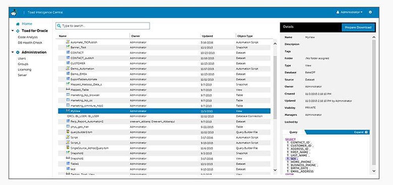Click details panel scroll down arrow

click(374, 171)
